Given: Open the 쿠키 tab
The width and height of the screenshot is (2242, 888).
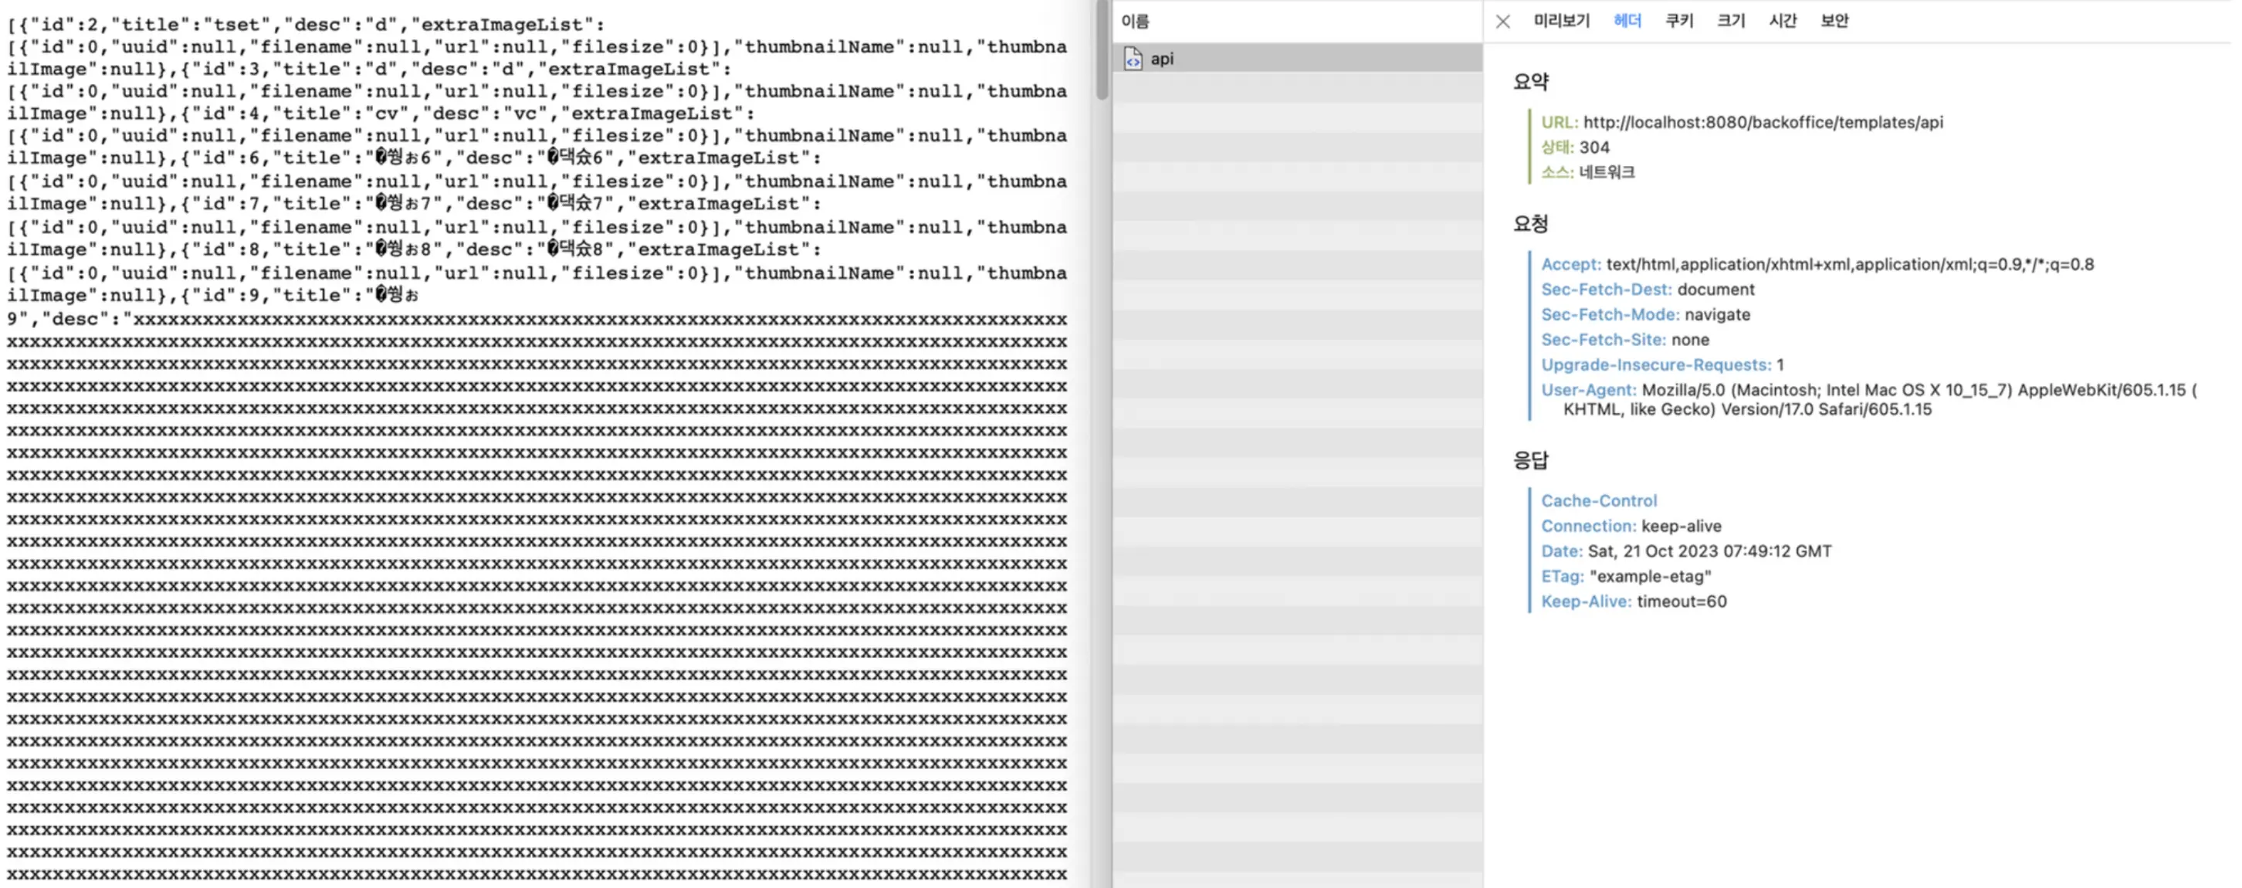Looking at the screenshot, I should pos(1679,21).
